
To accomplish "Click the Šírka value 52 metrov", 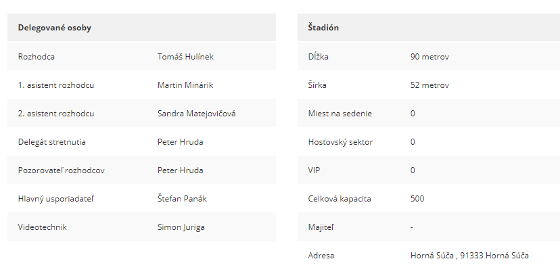I will click(x=429, y=85).
